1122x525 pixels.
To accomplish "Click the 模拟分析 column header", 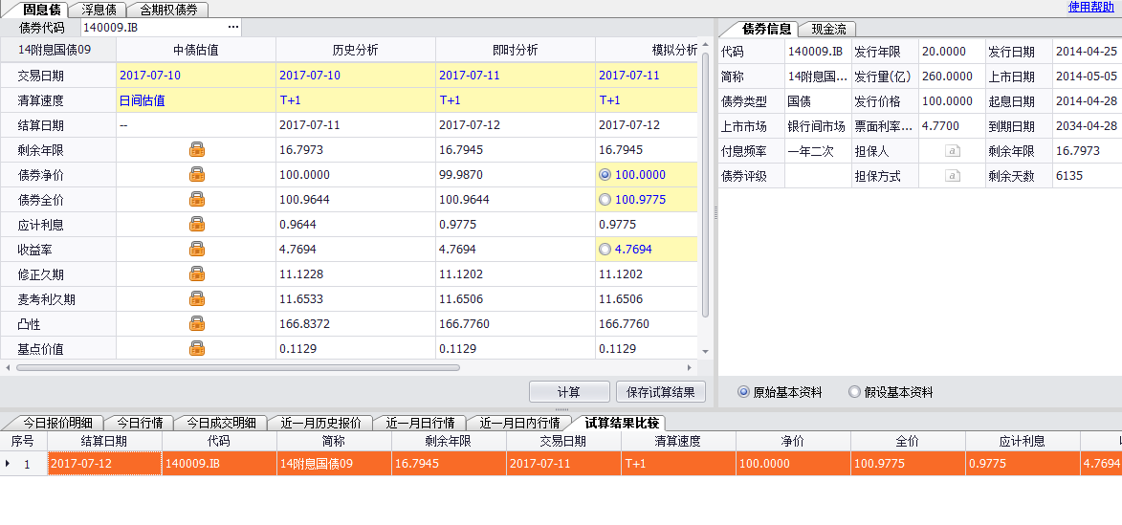I will click(x=647, y=50).
